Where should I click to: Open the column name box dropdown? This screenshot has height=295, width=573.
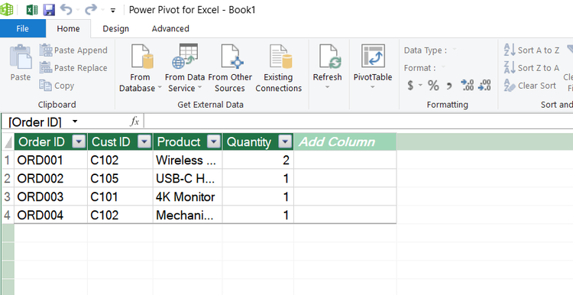tap(75, 122)
